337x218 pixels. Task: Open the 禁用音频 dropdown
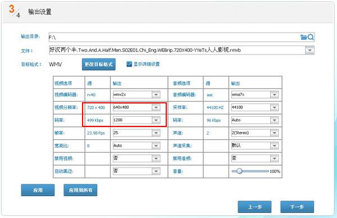point(274,158)
